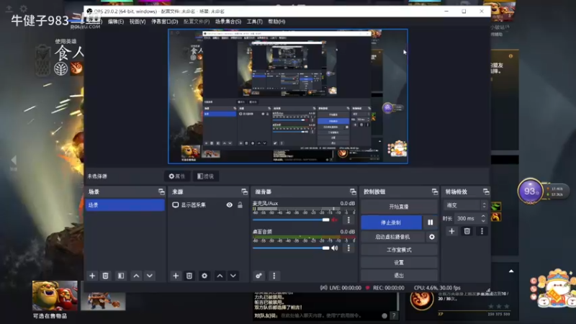Toggle 工作室模式 studio mode

point(399,250)
